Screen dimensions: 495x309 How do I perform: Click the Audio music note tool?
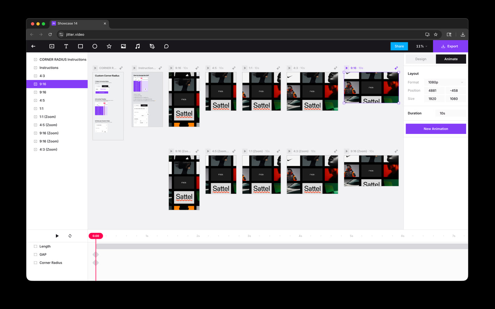click(138, 46)
